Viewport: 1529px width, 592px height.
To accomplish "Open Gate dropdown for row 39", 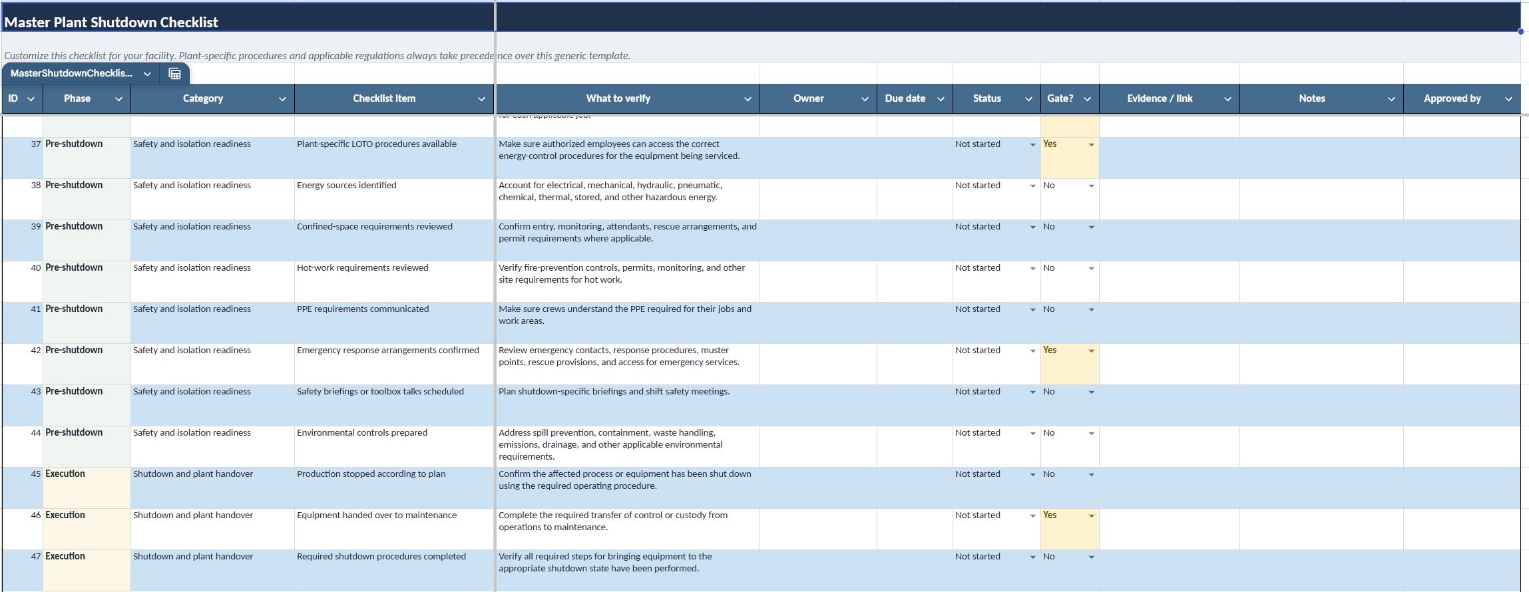I will [1091, 227].
